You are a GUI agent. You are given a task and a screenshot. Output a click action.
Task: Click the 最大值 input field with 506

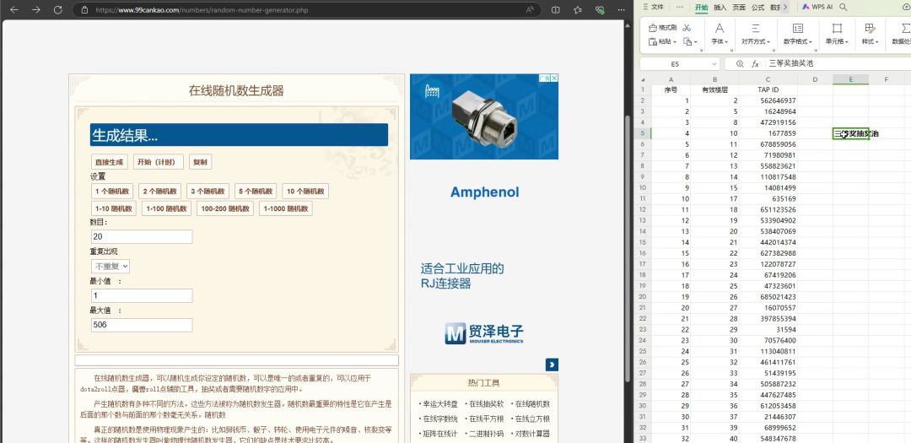pyautogui.click(x=142, y=325)
